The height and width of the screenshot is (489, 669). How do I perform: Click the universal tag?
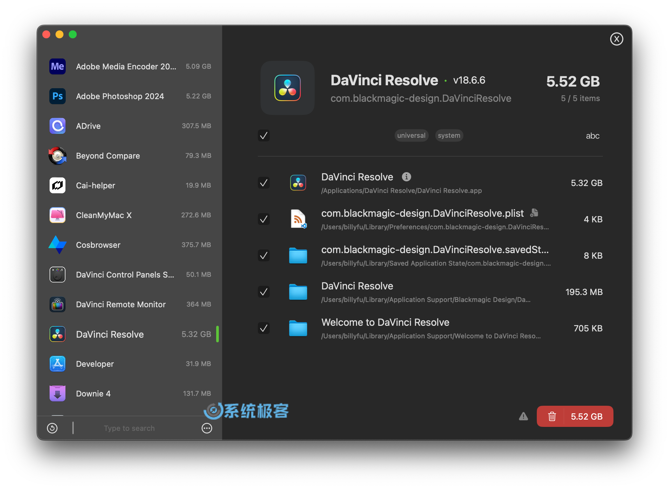[411, 135]
